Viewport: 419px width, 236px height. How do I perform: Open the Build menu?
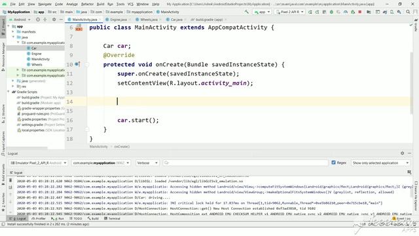[100, 4]
